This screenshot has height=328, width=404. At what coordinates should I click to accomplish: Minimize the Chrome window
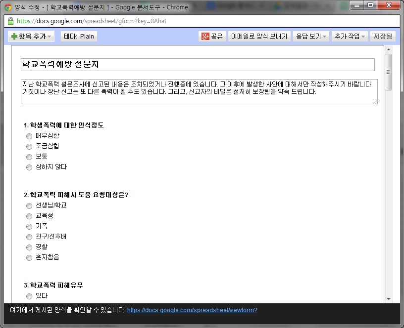point(357,5)
